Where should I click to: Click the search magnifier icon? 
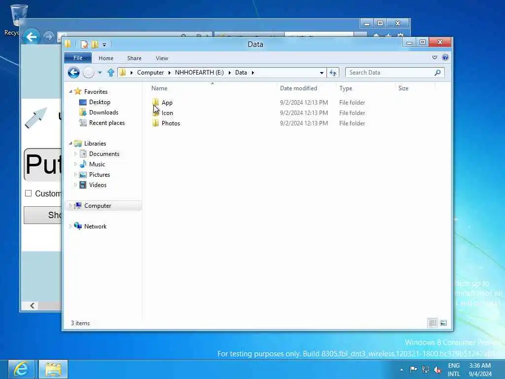438,73
